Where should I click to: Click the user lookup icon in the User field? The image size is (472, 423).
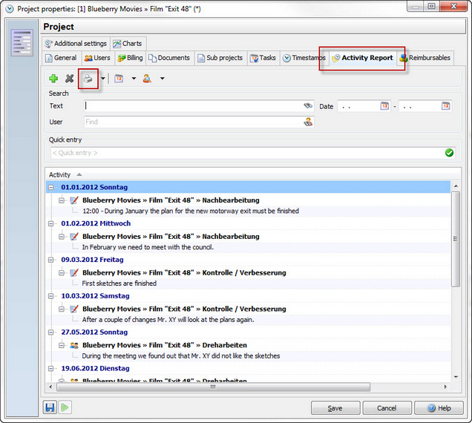[308, 122]
